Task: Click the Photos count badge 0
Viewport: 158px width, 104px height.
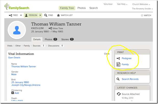Action: point(55,39)
